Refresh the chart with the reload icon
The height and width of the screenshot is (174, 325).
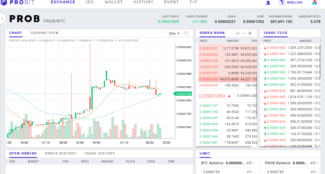coord(187,33)
